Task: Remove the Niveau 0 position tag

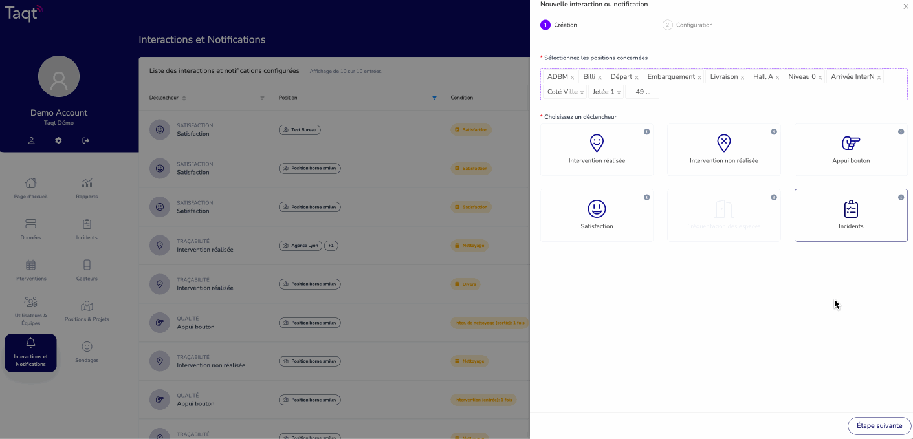Action: click(820, 78)
